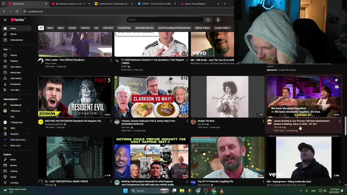Click the search magnifier button
This screenshot has height=195, width=347.
tap(208, 20)
